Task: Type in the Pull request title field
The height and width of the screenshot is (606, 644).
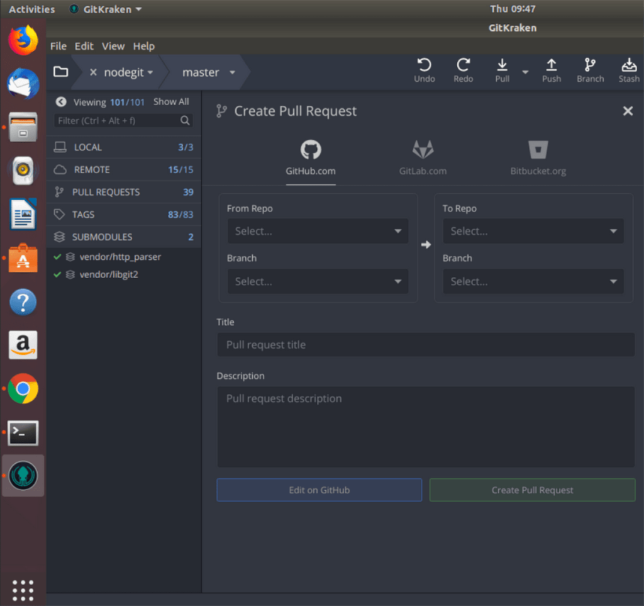Action: [x=426, y=345]
